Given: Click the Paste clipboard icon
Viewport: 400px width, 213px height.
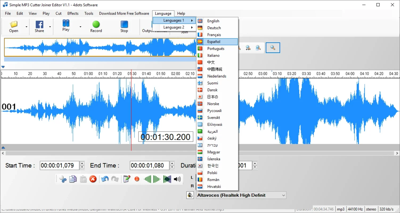Looking at the screenshot, I should 83,179.
